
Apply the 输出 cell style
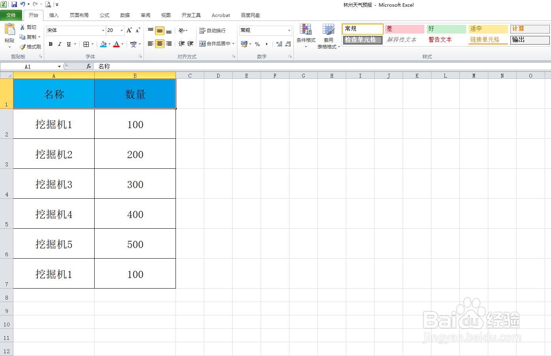[530, 40]
